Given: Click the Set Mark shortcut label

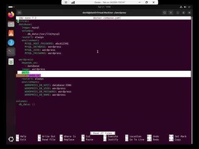Looking at the screenshot, I should coord(180,136).
